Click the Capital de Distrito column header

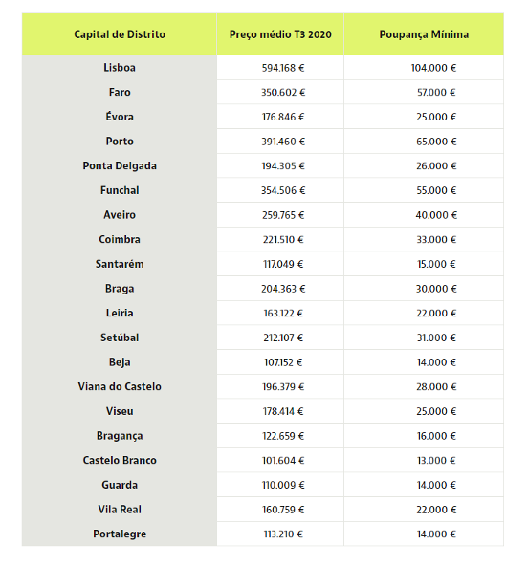tap(120, 34)
